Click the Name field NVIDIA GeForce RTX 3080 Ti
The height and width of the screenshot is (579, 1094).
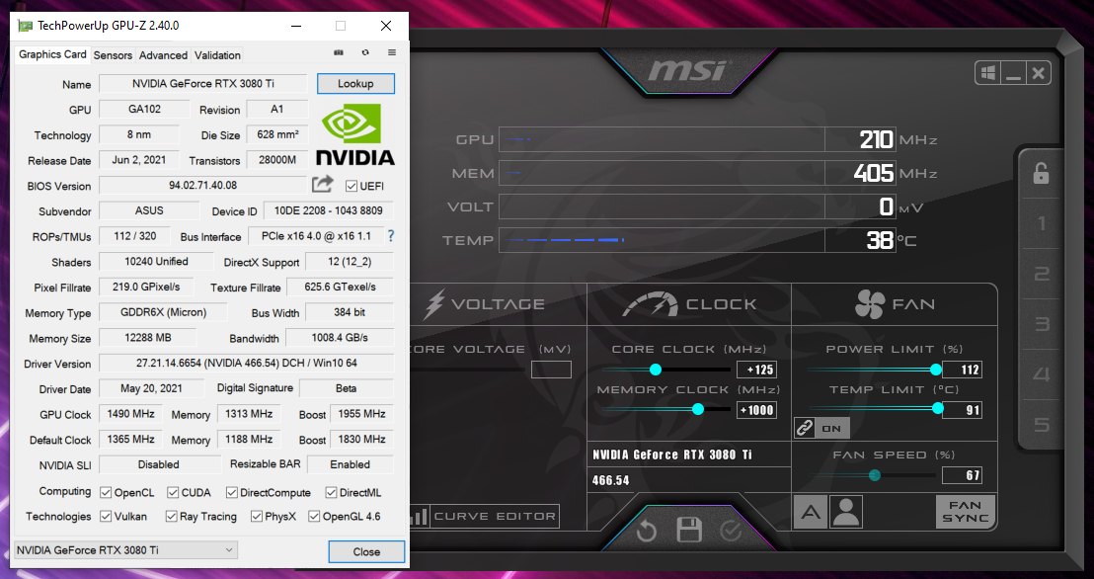(x=203, y=83)
